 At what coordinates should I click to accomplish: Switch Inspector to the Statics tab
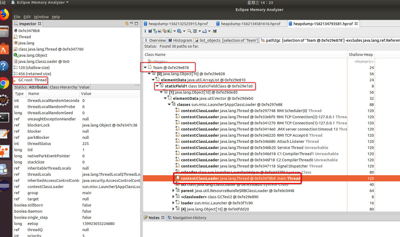click(x=21, y=87)
